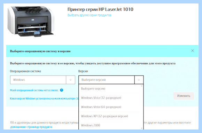Screen dimensions: 202x133
Task: Click the blue question mark help icon
Action: pyautogui.click(x=62, y=90)
